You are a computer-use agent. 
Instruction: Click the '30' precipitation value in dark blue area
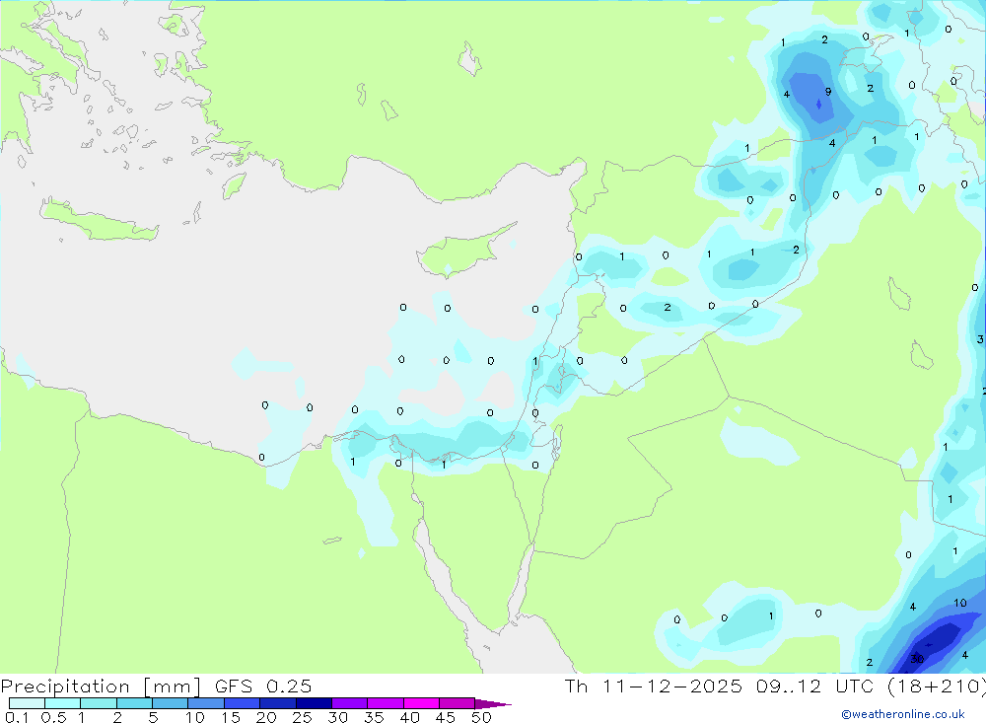click(x=917, y=659)
